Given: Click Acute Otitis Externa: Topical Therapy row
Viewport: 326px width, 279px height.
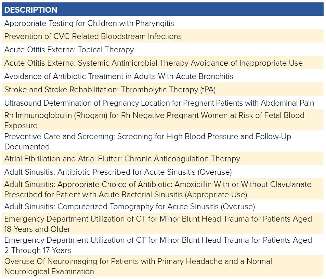Looking at the screenshot, I should click(163, 49).
